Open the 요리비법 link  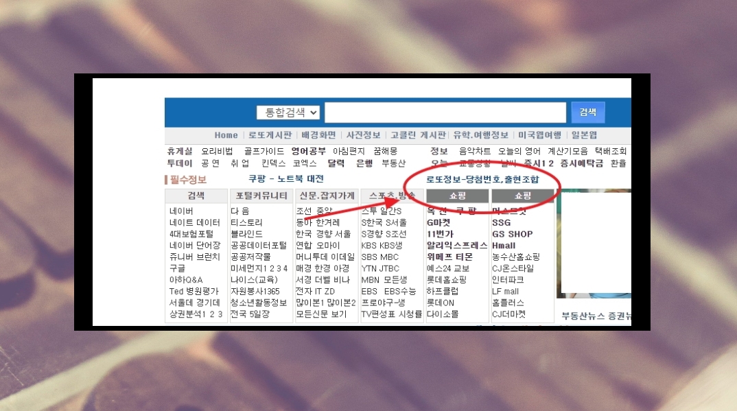[x=217, y=151]
